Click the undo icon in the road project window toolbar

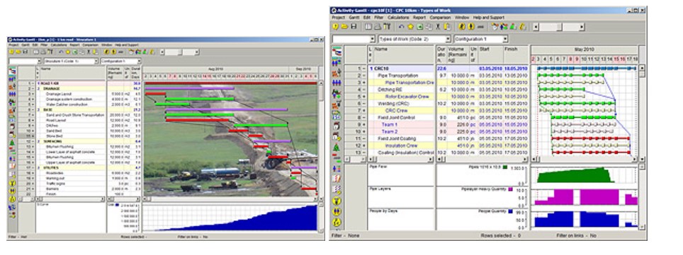pyautogui.click(x=61, y=52)
